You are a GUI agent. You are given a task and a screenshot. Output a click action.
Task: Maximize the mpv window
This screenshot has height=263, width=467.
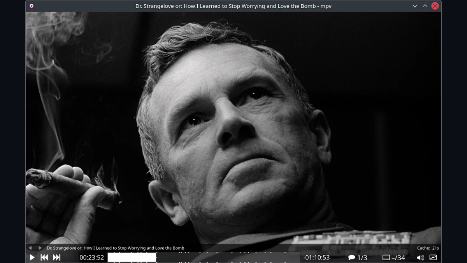coord(425,6)
